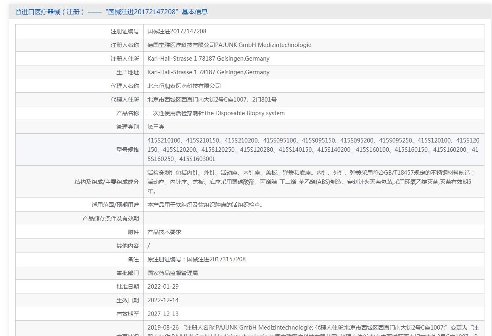Click the “生效日期” row label

pyautogui.click(x=128, y=300)
